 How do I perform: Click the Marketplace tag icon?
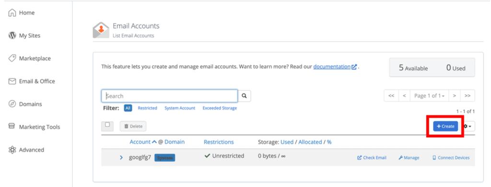(12, 58)
